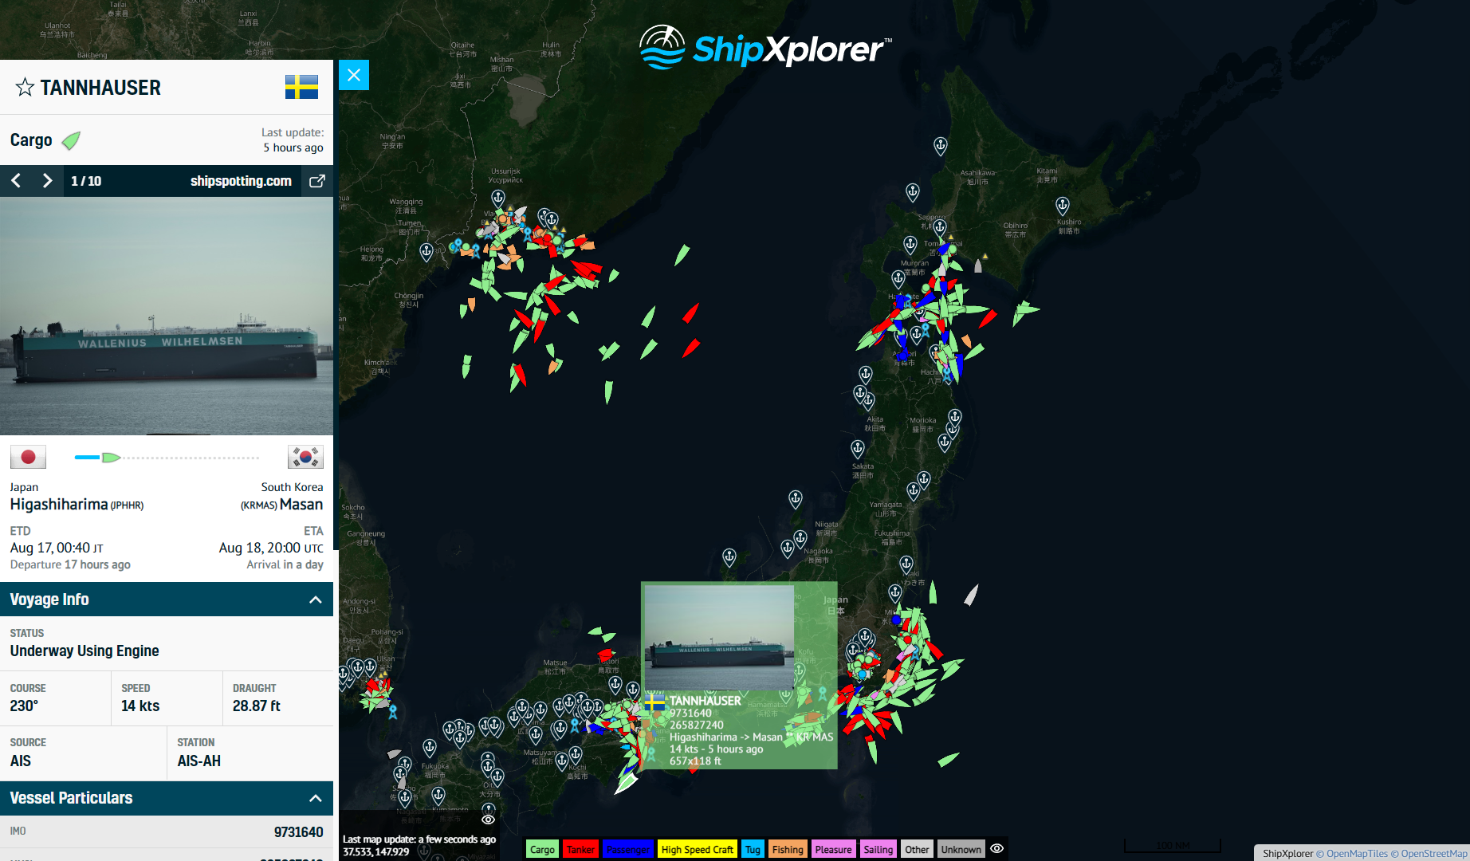Toggle Fishing vessel filter in legend
This screenshot has height=861, width=1470.
(x=788, y=849)
